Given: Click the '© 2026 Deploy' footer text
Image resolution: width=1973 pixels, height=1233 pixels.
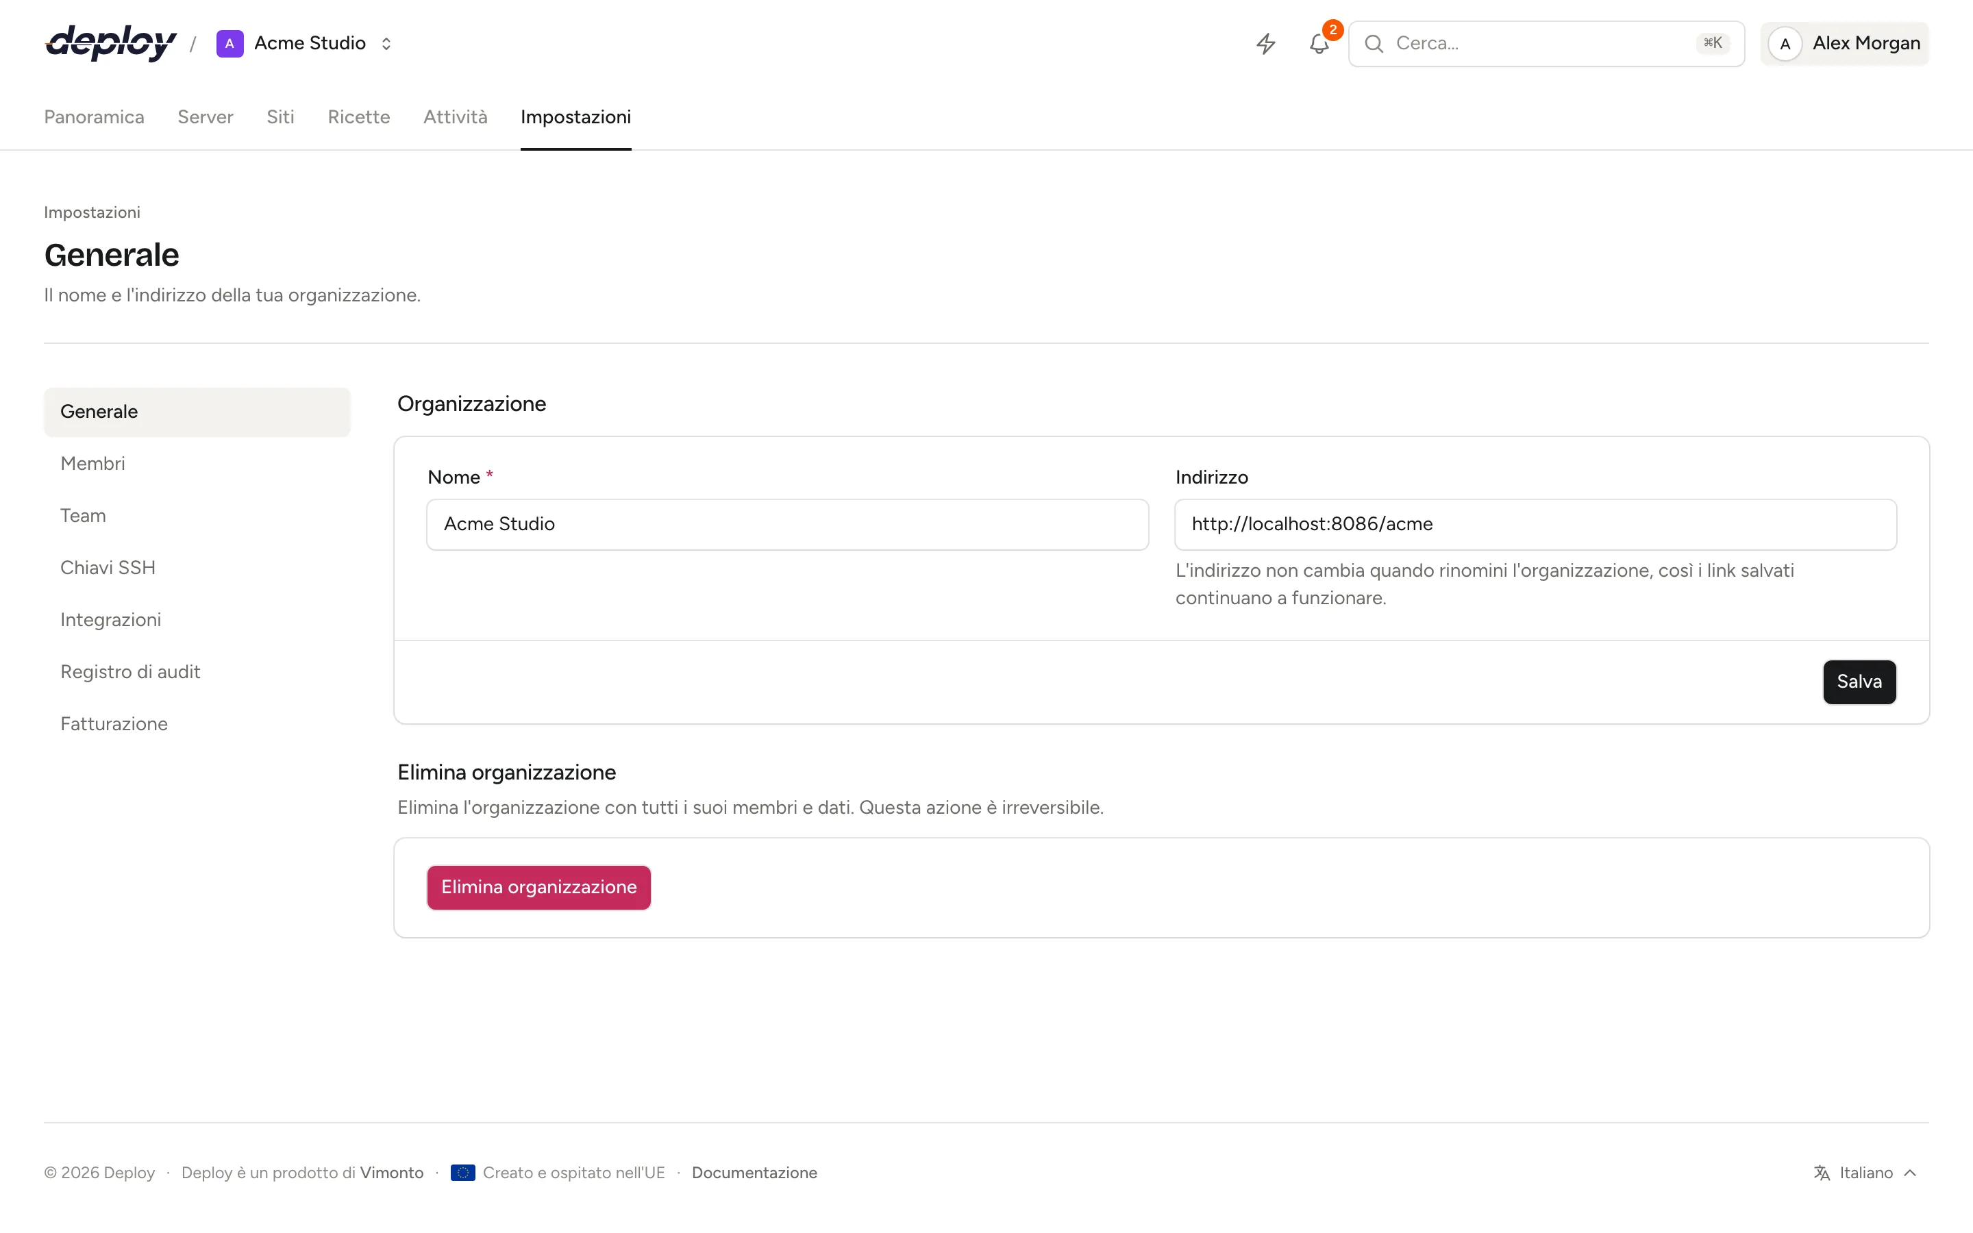Looking at the screenshot, I should 99,1173.
